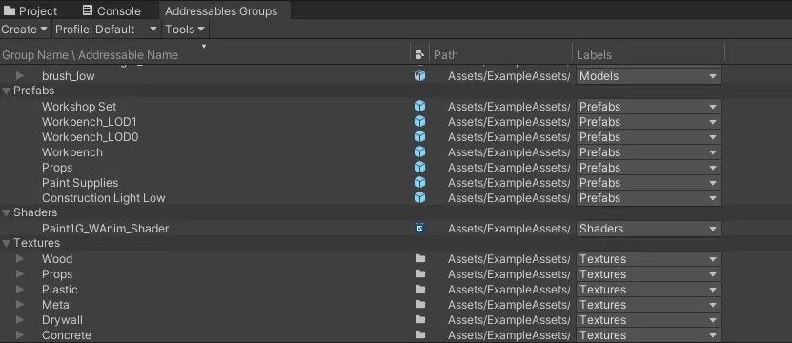This screenshot has height=343, width=792.
Task: Open Labels dropdown for Metal
Action: point(648,304)
